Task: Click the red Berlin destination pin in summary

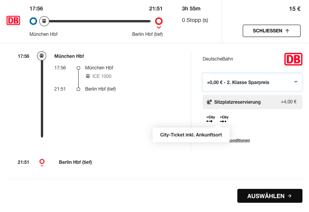Action: pos(158,22)
